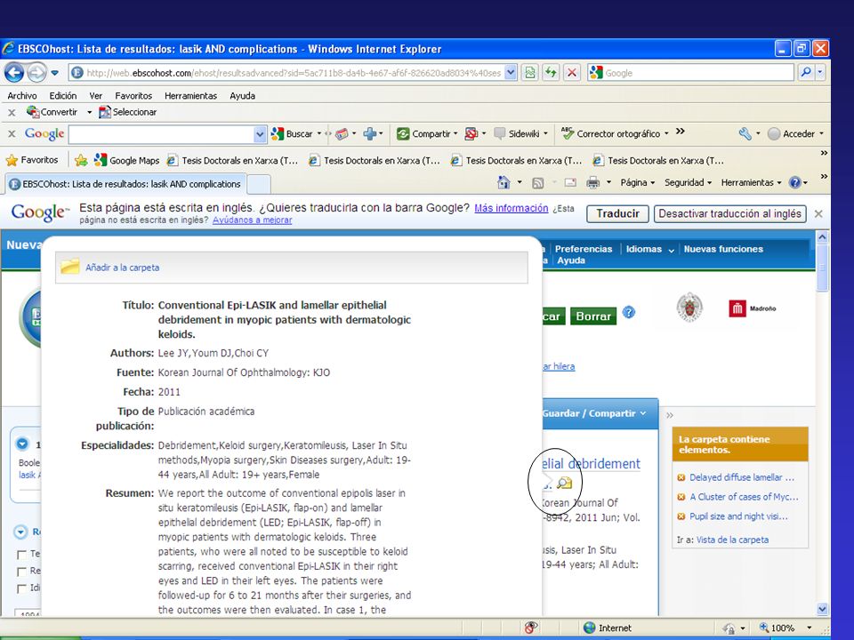This screenshot has width=854, height=640.
Task: Click the browser address bar URL
Action: click(x=294, y=73)
